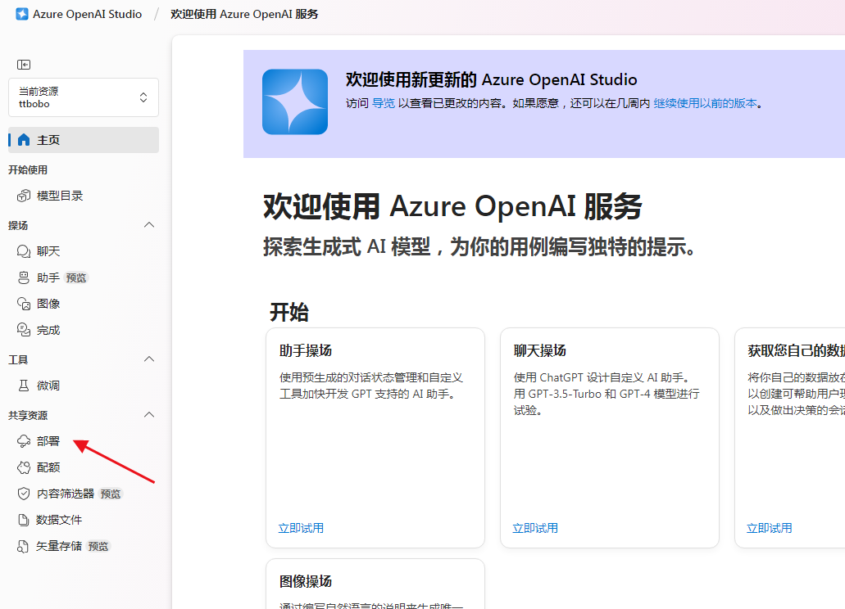
Task: Click the Azure OpenAI Studio logo icon
Action: (x=22, y=14)
